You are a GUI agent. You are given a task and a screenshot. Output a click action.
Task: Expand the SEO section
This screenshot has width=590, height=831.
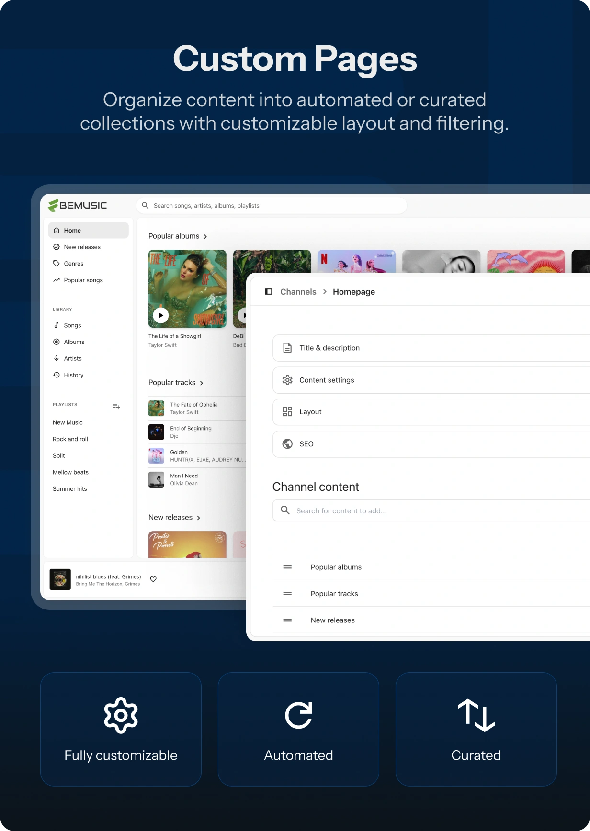[431, 444]
